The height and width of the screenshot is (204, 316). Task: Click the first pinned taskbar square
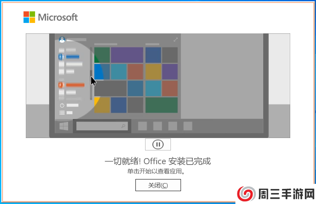tap(142, 126)
